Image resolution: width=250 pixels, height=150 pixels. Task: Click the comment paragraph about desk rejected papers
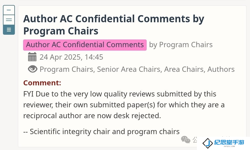click(124, 105)
